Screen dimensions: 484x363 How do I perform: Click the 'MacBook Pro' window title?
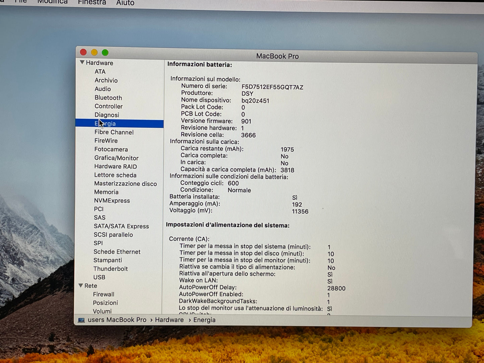pos(277,56)
